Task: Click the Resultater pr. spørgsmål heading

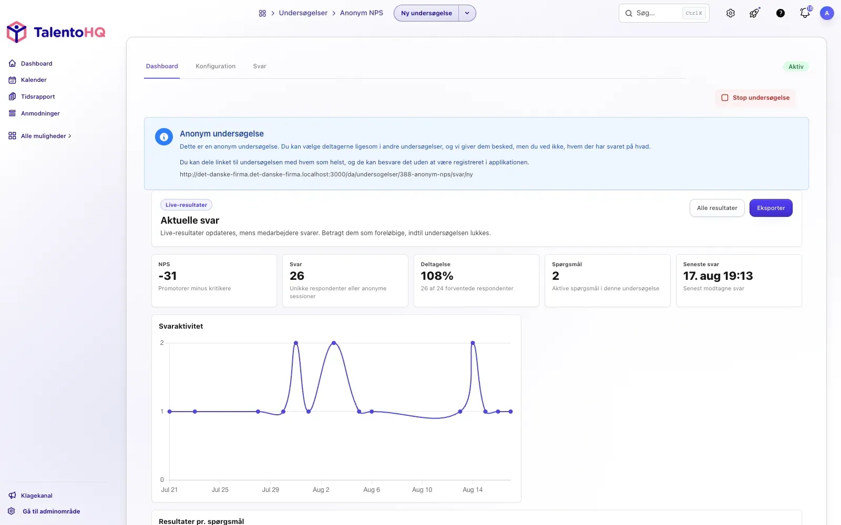Action: [201, 521]
